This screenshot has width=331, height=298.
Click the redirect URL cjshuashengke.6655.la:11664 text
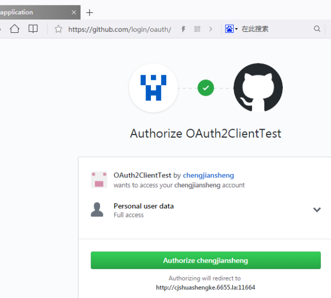tap(205, 287)
